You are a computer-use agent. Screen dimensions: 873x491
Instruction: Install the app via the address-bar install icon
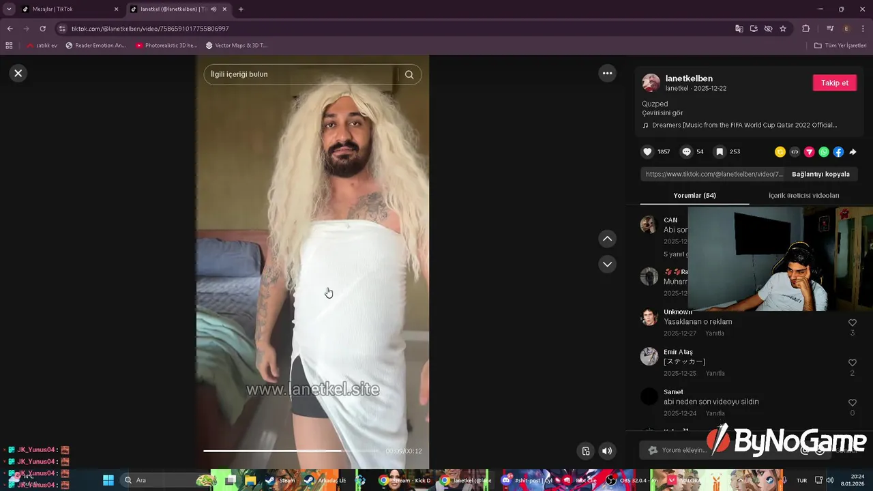(754, 29)
